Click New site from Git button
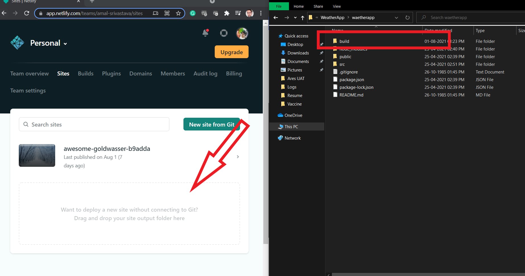525x276 pixels. coord(212,124)
